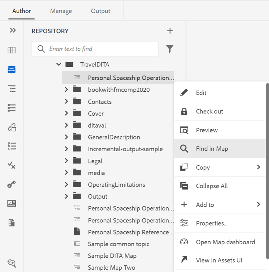Expand the Contacts folder

pyautogui.click(x=66, y=101)
